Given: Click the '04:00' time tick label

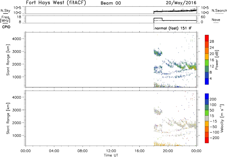Looking at the screenshot, I should pyautogui.click(x=54, y=151).
